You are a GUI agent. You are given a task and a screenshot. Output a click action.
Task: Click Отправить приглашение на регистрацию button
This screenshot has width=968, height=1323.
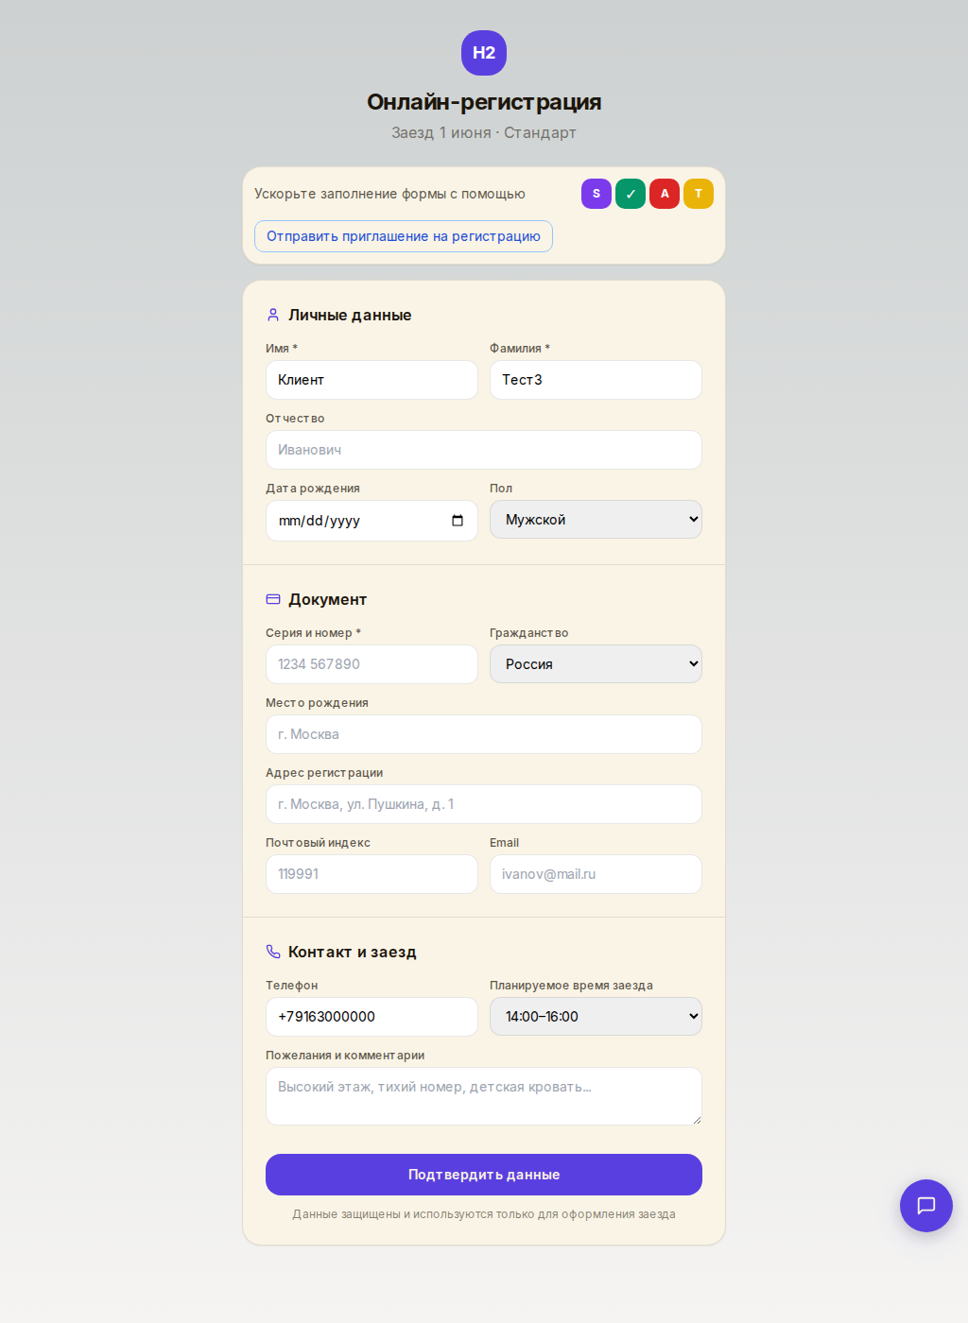click(404, 236)
